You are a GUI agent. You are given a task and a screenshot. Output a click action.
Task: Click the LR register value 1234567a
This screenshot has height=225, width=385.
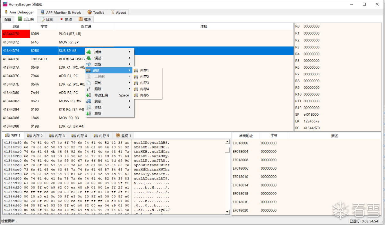(x=312, y=121)
